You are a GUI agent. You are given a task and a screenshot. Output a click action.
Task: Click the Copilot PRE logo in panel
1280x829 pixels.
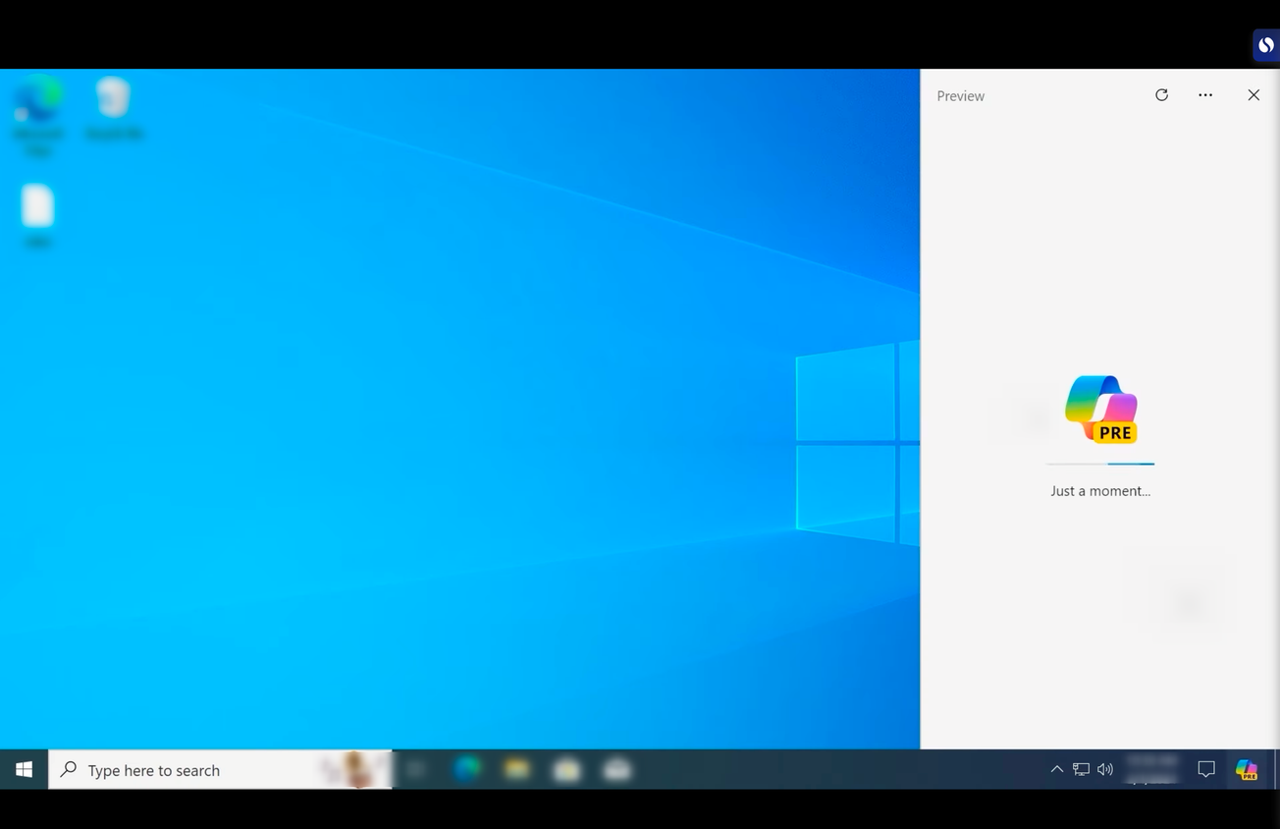point(1101,410)
